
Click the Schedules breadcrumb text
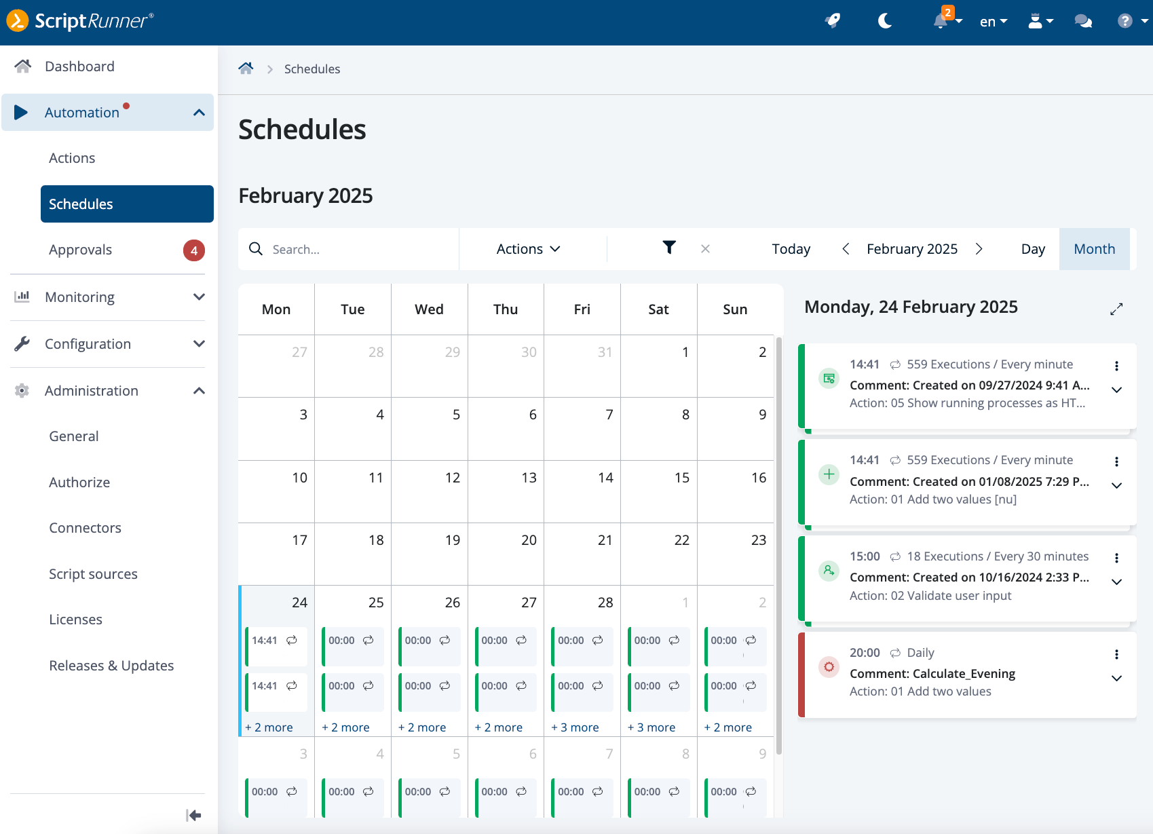pyautogui.click(x=312, y=69)
